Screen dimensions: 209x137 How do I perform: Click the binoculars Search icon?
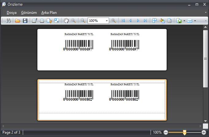pos(8,21)
